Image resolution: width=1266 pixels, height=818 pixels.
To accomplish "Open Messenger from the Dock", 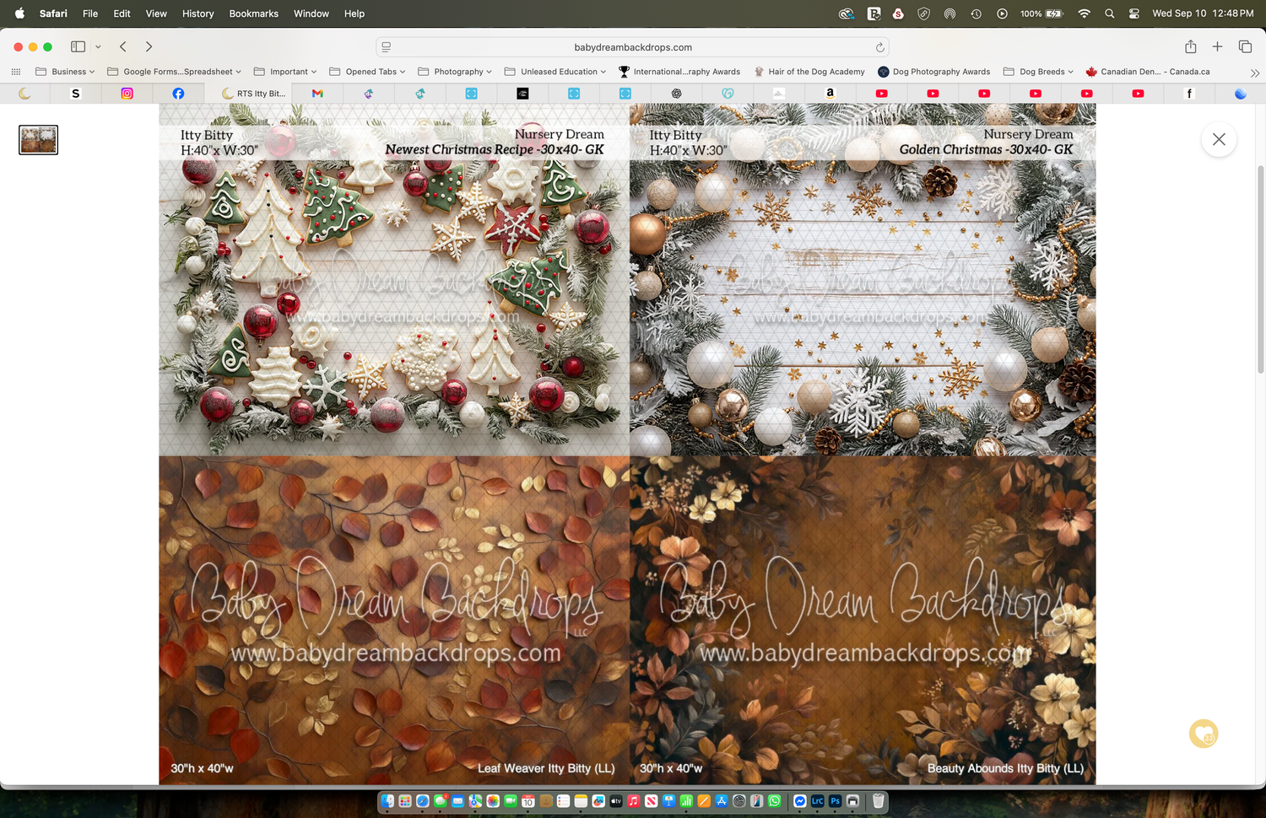I will [799, 801].
